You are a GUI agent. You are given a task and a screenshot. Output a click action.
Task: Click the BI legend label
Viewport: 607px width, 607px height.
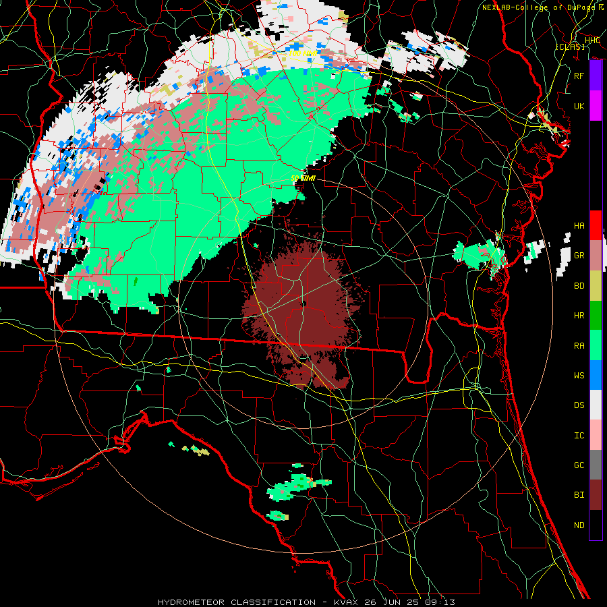579,495
